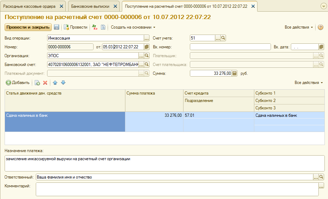Click the Сумма платежа column header
The height and width of the screenshot is (199, 328).
(x=154, y=101)
